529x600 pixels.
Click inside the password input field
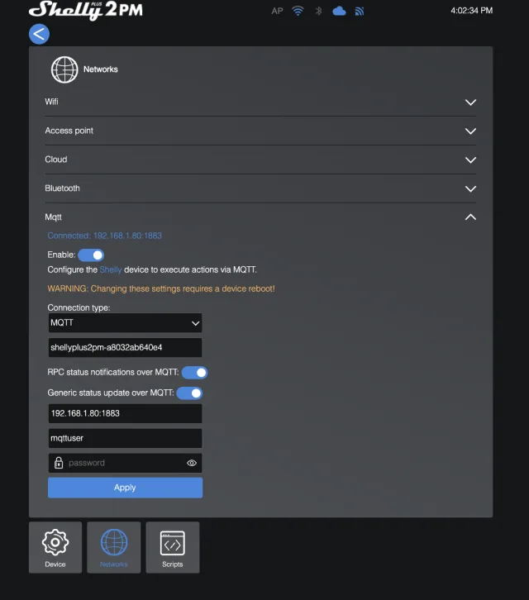125,463
